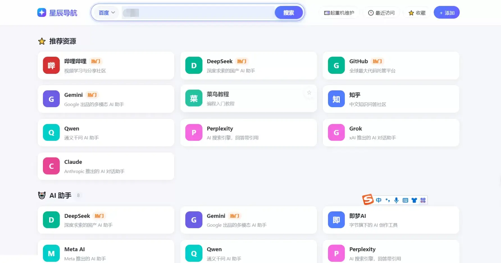Favorite 菜鸟教程 with its star icon
The height and width of the screenshot is (263, 501).
tap(309, 93)
